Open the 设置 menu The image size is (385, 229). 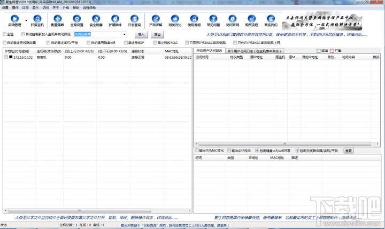coord(5,7)
